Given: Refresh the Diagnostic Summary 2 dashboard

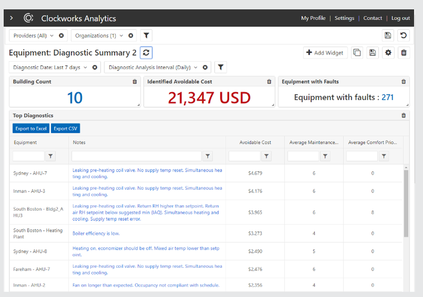Looking at the screenshot, I should (x=146, y=52).
